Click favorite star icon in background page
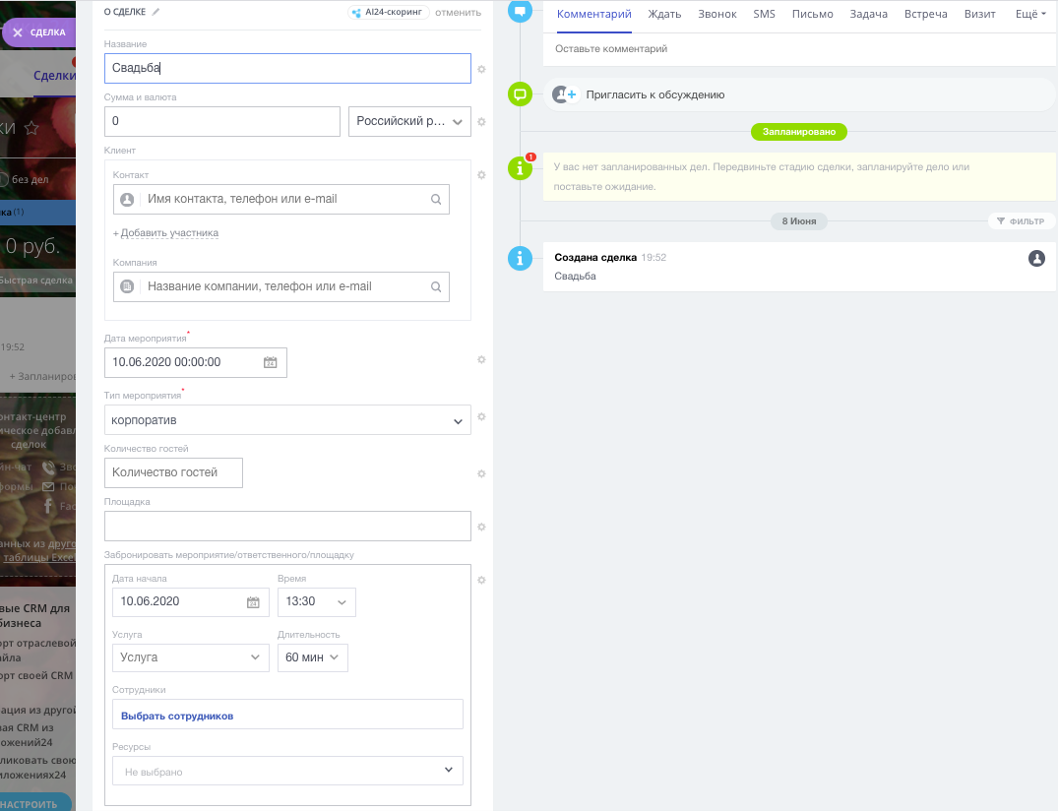The height and width of the screenshot is (811, 1058). [x=31, y=128]
